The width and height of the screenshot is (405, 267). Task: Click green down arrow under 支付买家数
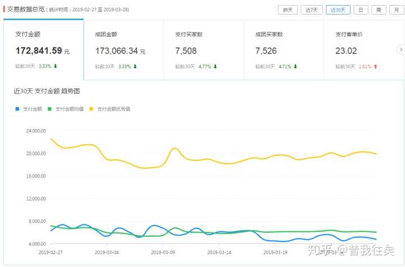pyautogui.click(x=215, y=66)
